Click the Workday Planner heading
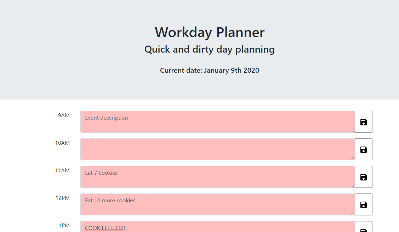This screenshot has width=399, height=232. pos(210,32)
